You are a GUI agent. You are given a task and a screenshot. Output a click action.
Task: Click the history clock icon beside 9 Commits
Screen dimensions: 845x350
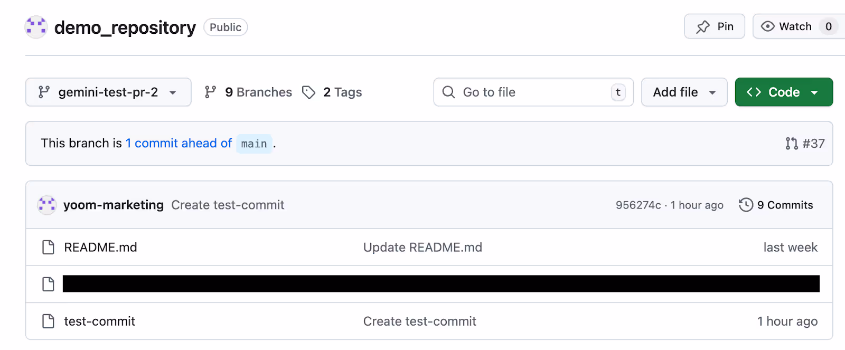(x=746, y=205)
